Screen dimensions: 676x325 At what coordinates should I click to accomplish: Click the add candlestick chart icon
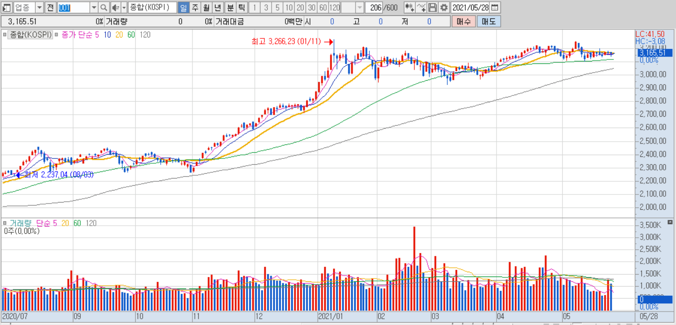pos(410,7)
